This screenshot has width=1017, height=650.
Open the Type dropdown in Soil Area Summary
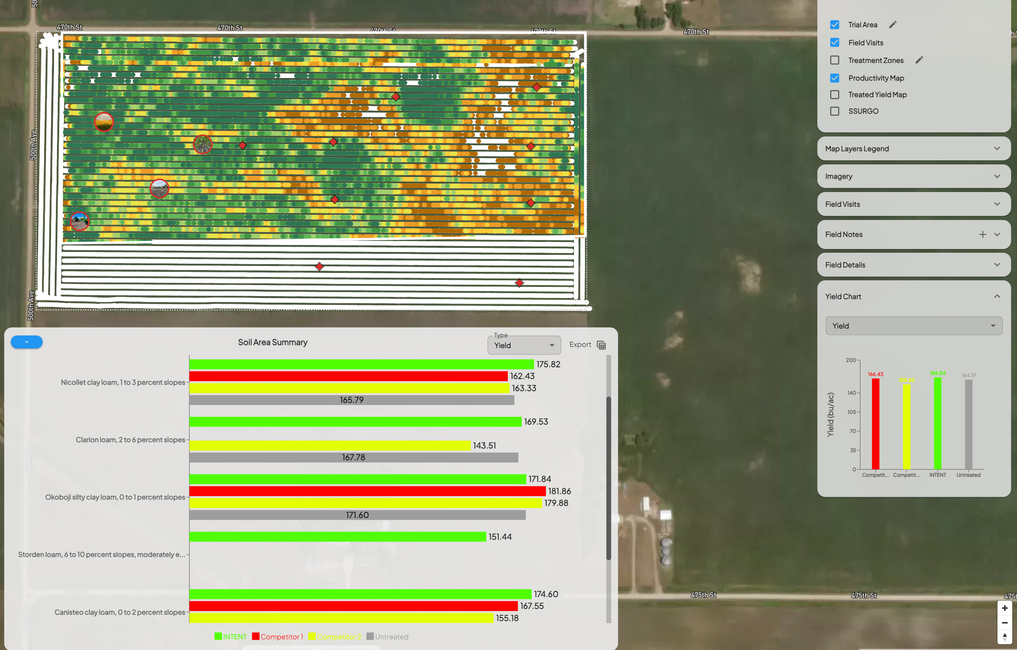tap(524, 345)
